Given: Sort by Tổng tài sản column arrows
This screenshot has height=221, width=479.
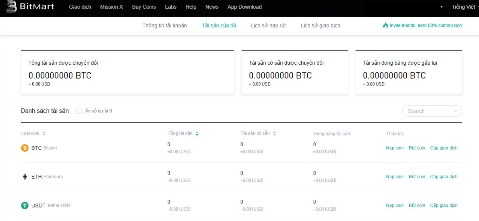Looking at the screenshot, I should pyautogui.click(x=197, y=134).
